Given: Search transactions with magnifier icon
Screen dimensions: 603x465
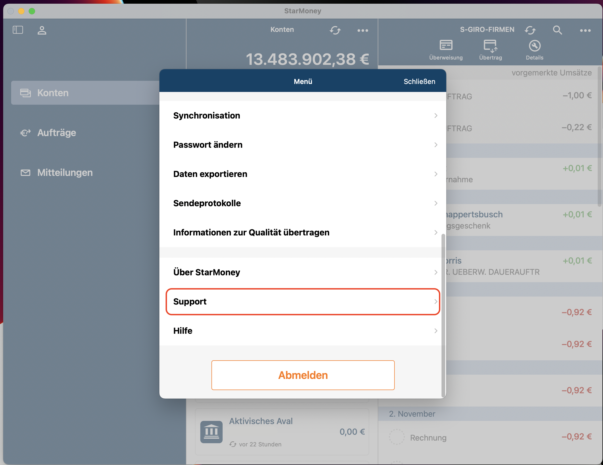Looking at the screenshot, I should coord(557,30).
